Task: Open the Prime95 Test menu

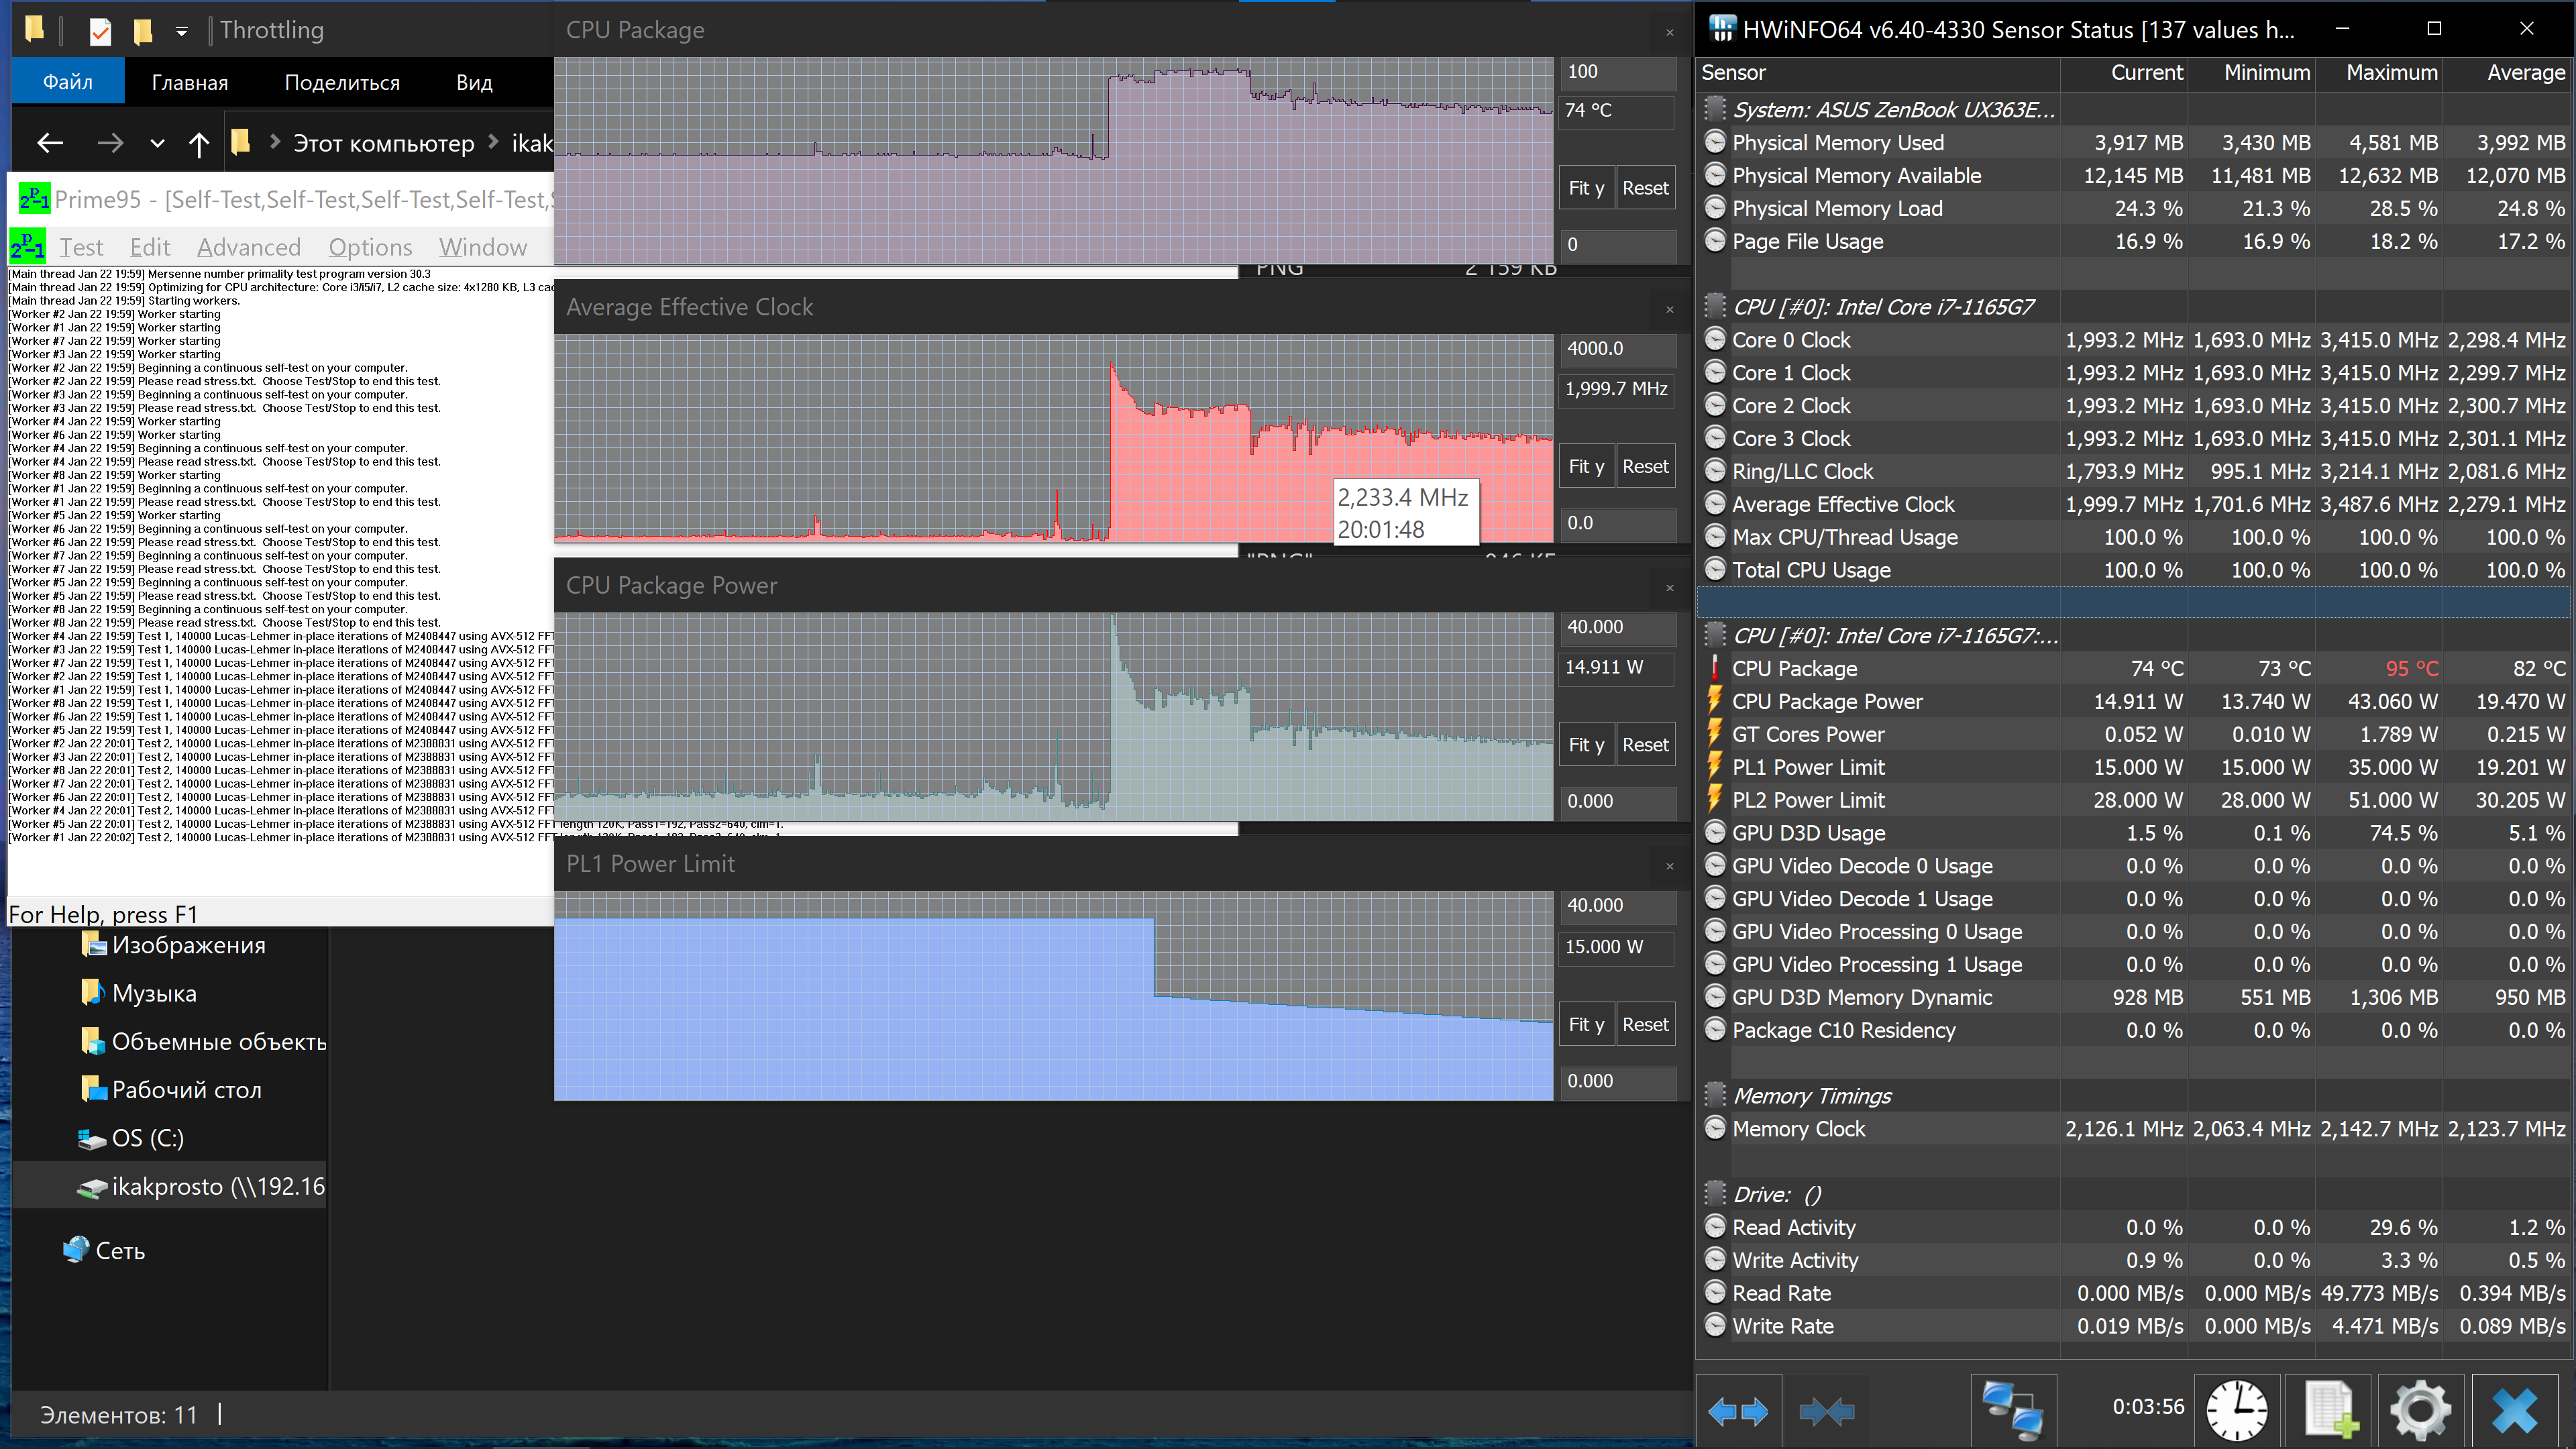Action: click(x=81, y=247)
